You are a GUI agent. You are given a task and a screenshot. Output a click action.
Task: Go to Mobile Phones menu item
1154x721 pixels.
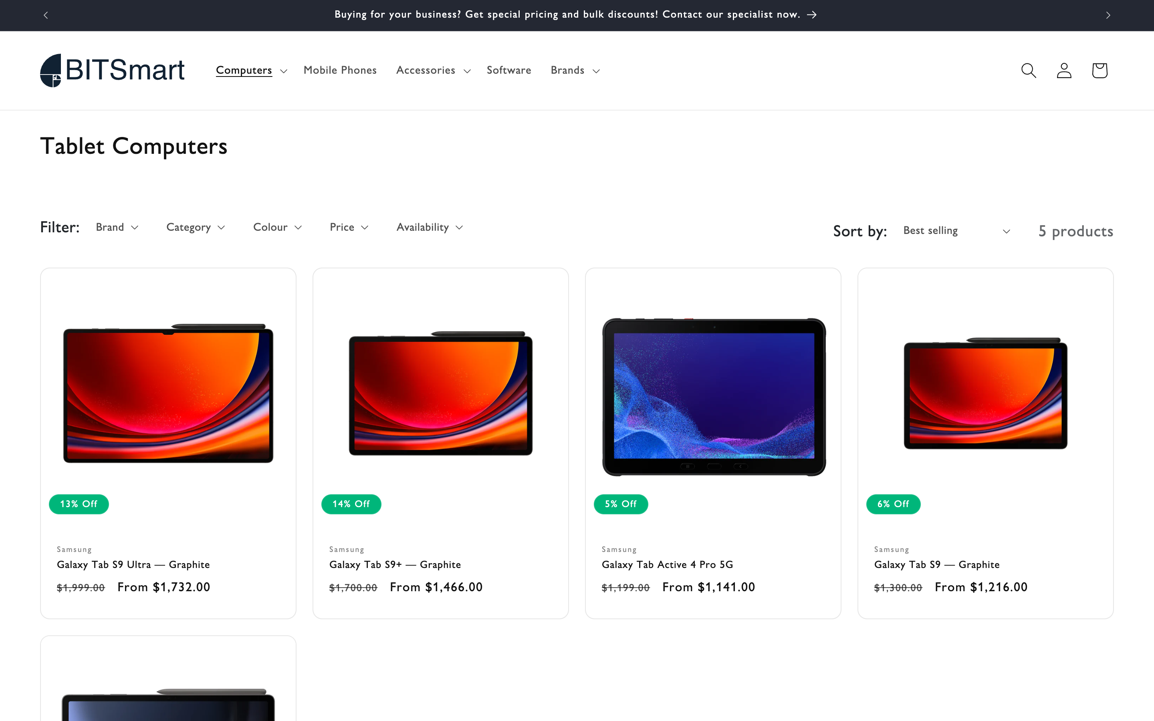340,70
